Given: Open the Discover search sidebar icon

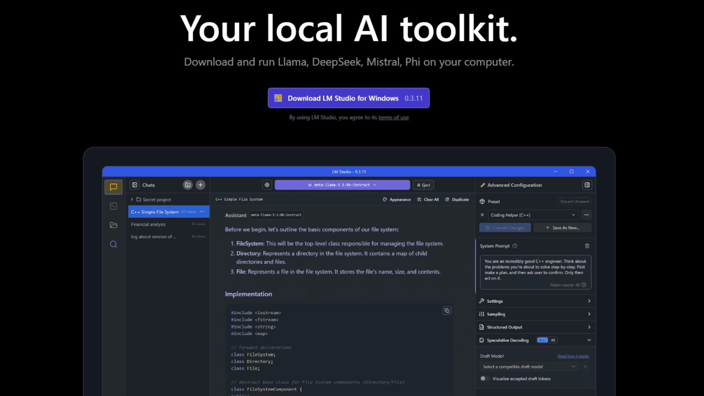Looking at the screenshot, I should (113, 244).
